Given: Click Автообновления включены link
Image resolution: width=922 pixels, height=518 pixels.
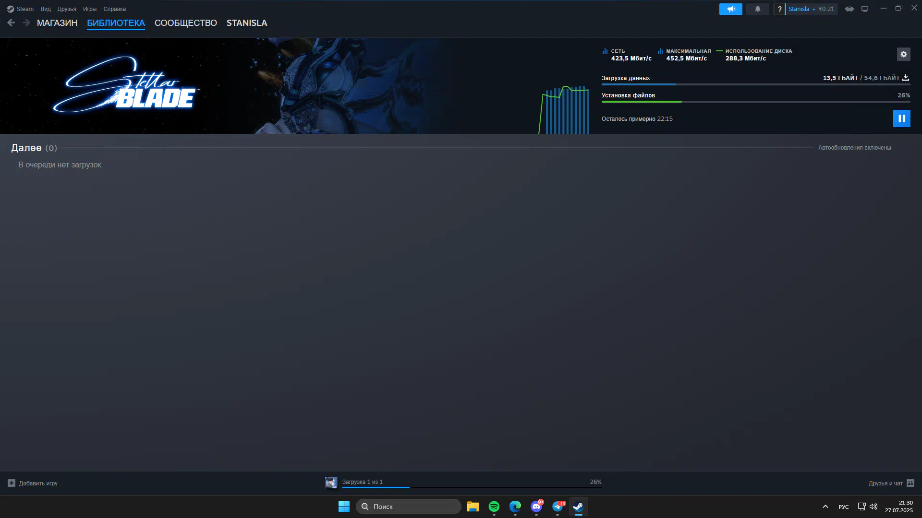Looking at the screenshot, I should click(x=854, y=148).
